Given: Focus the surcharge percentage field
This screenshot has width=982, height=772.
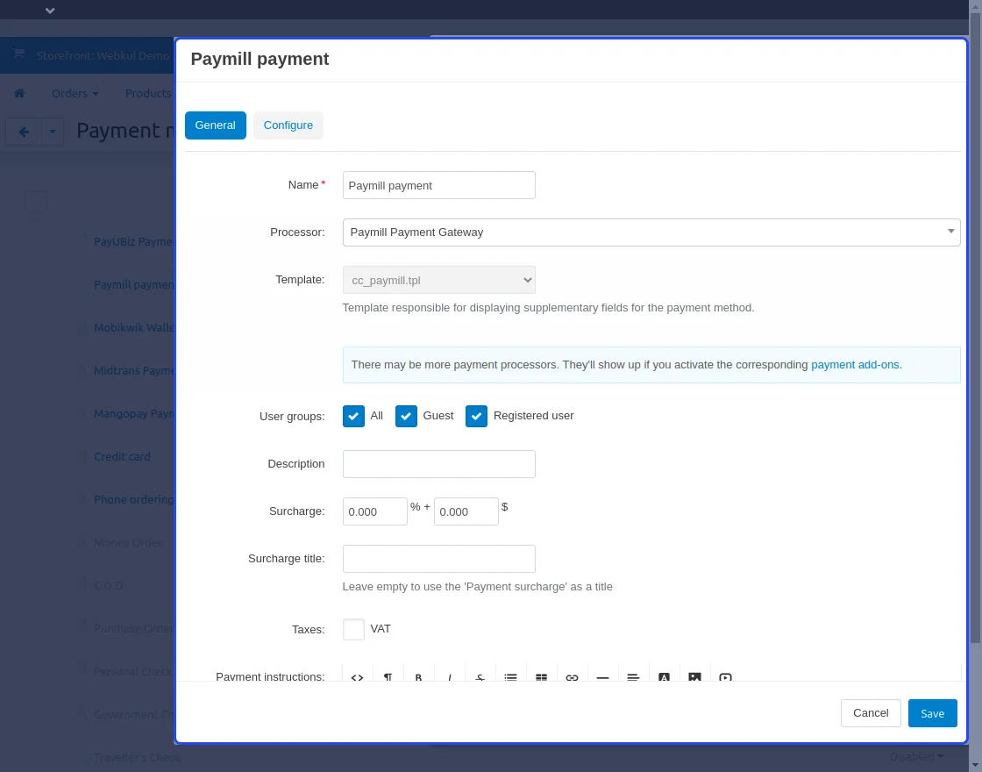Looking at the screenshot, I should 375,512.
